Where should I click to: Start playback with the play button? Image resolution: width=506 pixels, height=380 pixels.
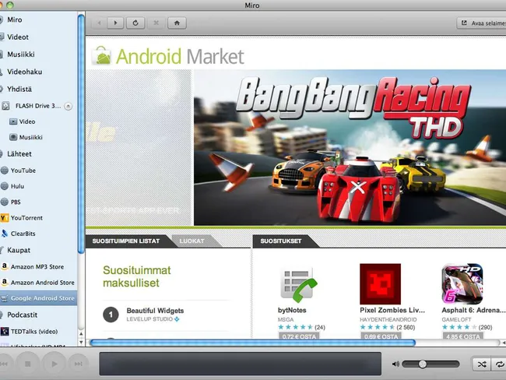pos(54,364)
